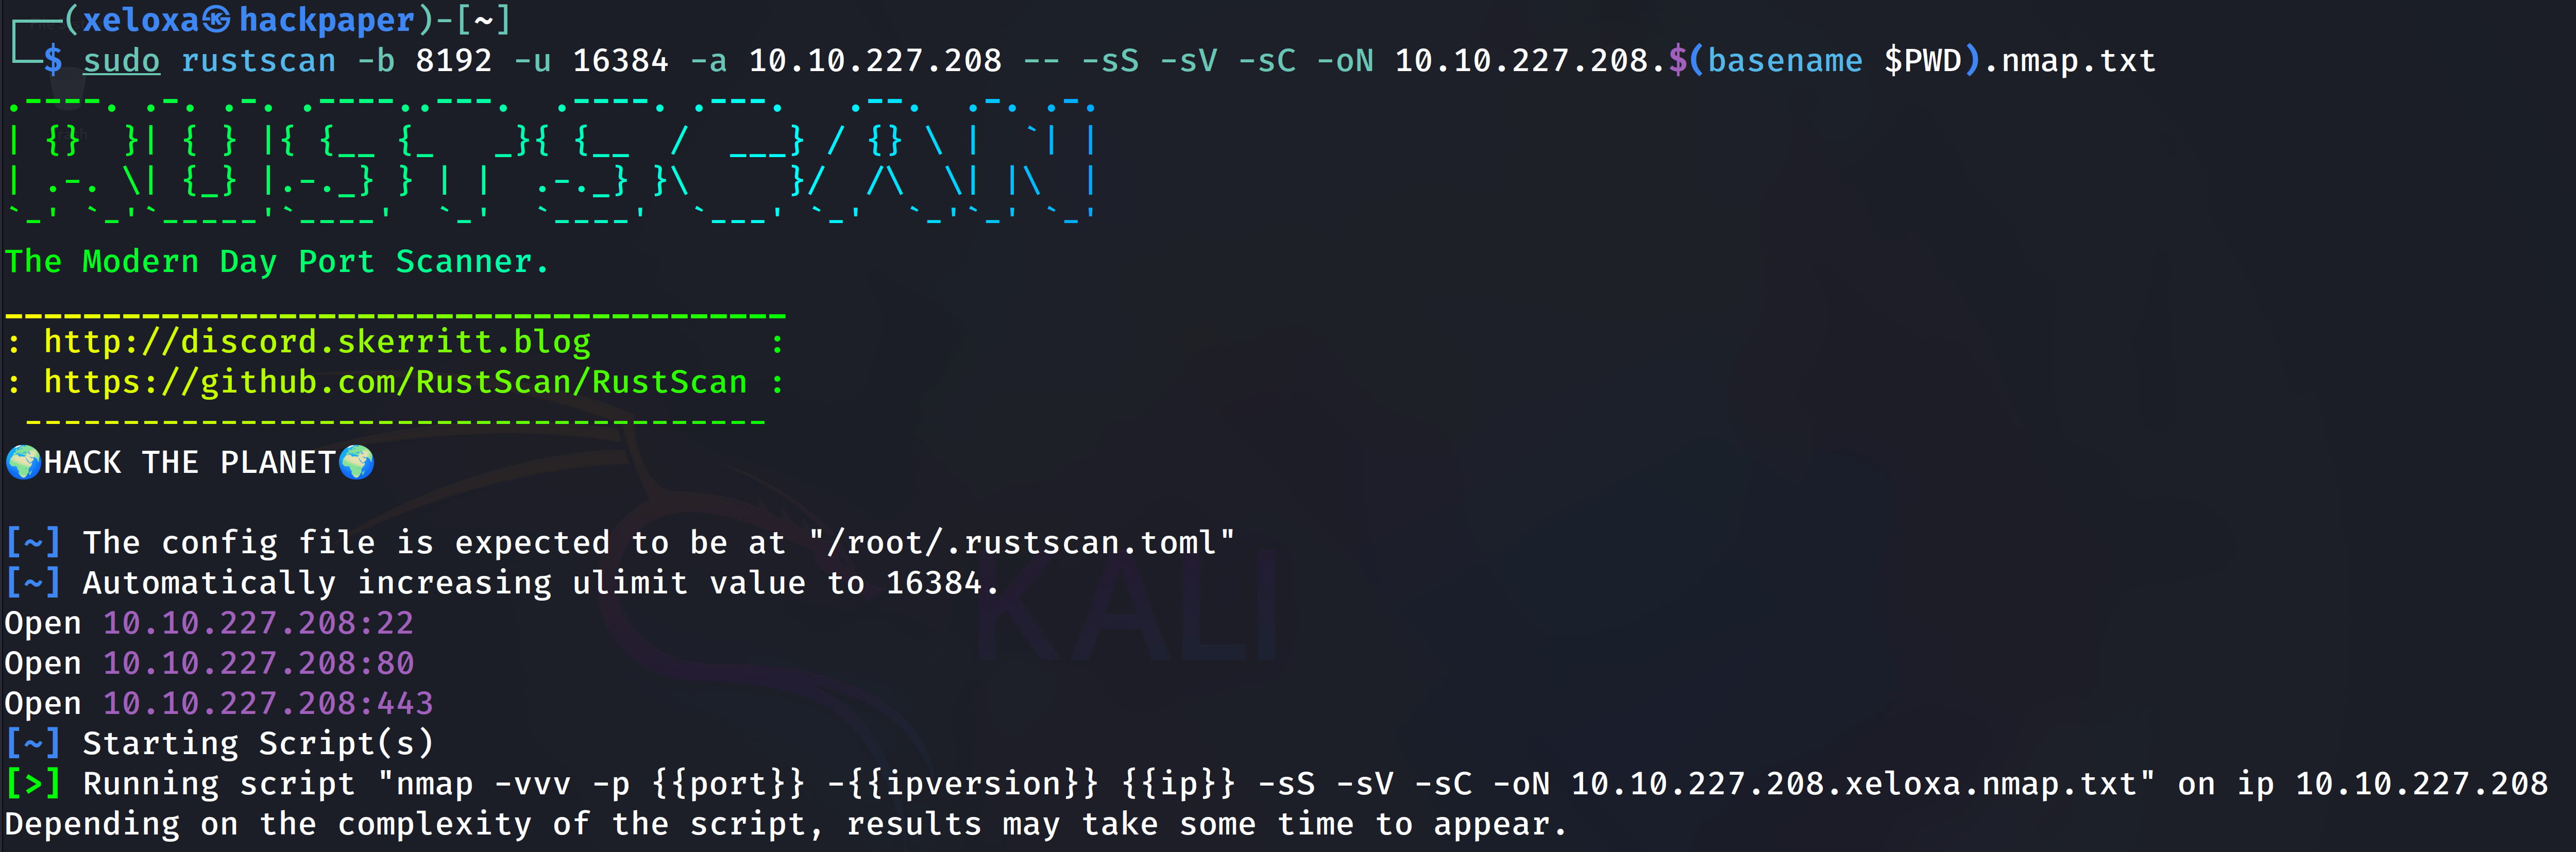2576x852 pixels.
Task: Click the underlined sudo command word
Action: [x=121, y=61]
